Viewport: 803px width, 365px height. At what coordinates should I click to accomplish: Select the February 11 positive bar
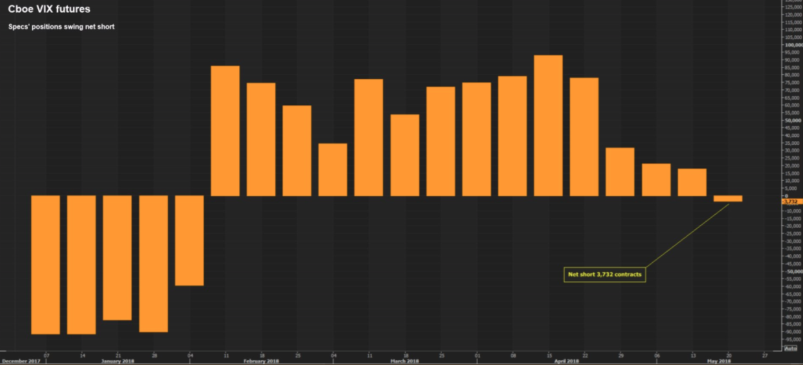[x=225, y=131]
